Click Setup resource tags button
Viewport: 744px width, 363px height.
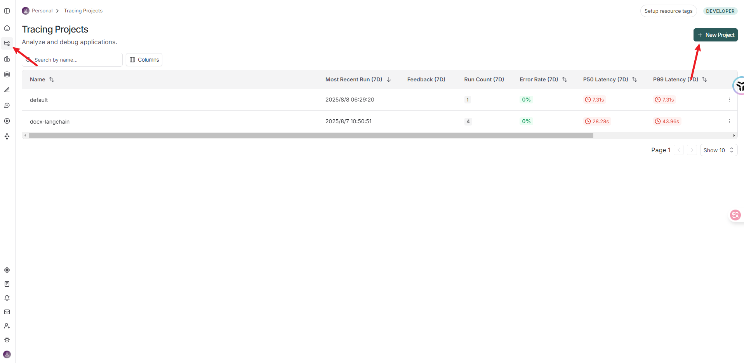pos(668,11)
